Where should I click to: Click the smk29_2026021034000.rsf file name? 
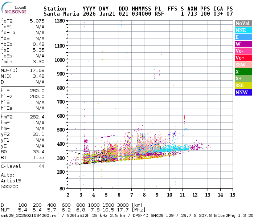tap(30, 215)
